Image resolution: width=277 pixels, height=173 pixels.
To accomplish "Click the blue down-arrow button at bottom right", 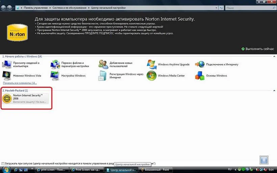I will pyautogui.click(x=264, y=160).
